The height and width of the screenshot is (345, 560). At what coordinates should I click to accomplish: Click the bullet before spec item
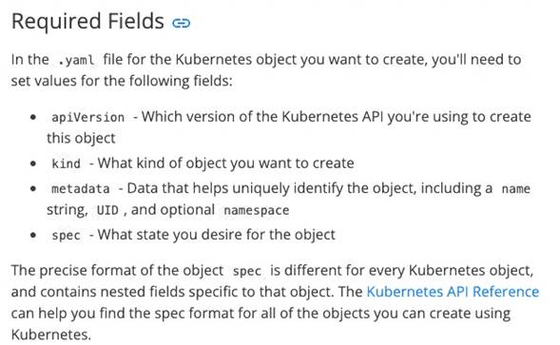pos(33,235)
